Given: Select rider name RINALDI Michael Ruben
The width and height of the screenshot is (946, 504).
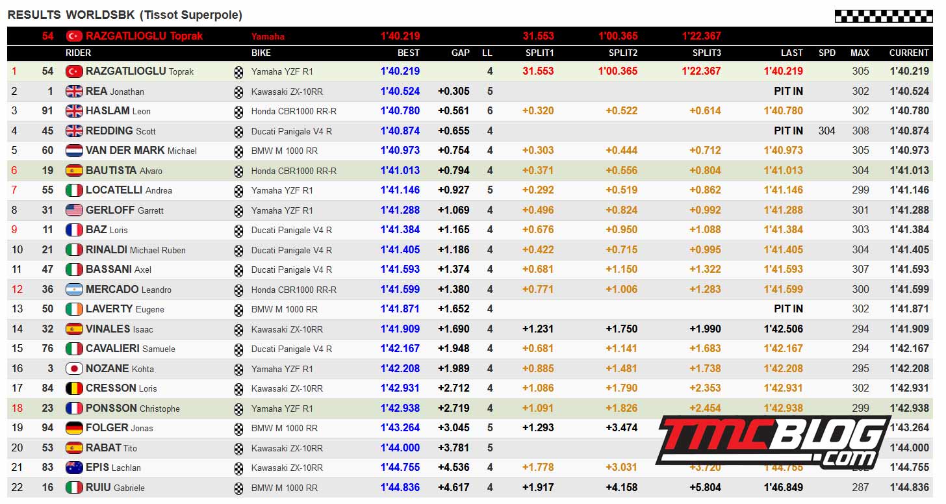Looking at the screenshot, I should 136,250.
